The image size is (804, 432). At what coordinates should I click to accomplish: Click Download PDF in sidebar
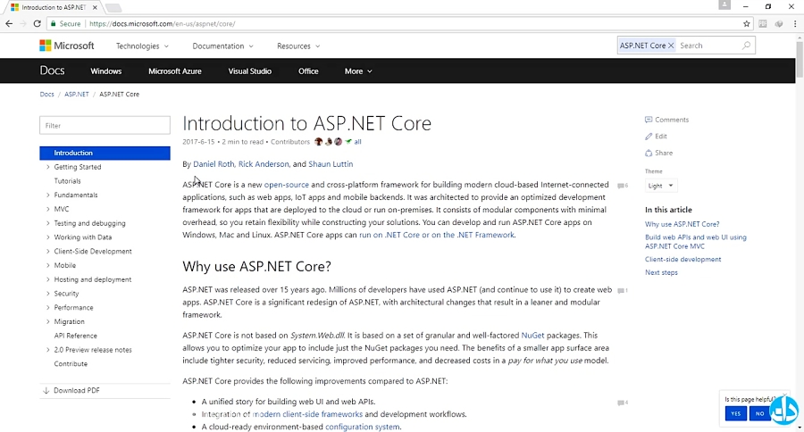75,391
